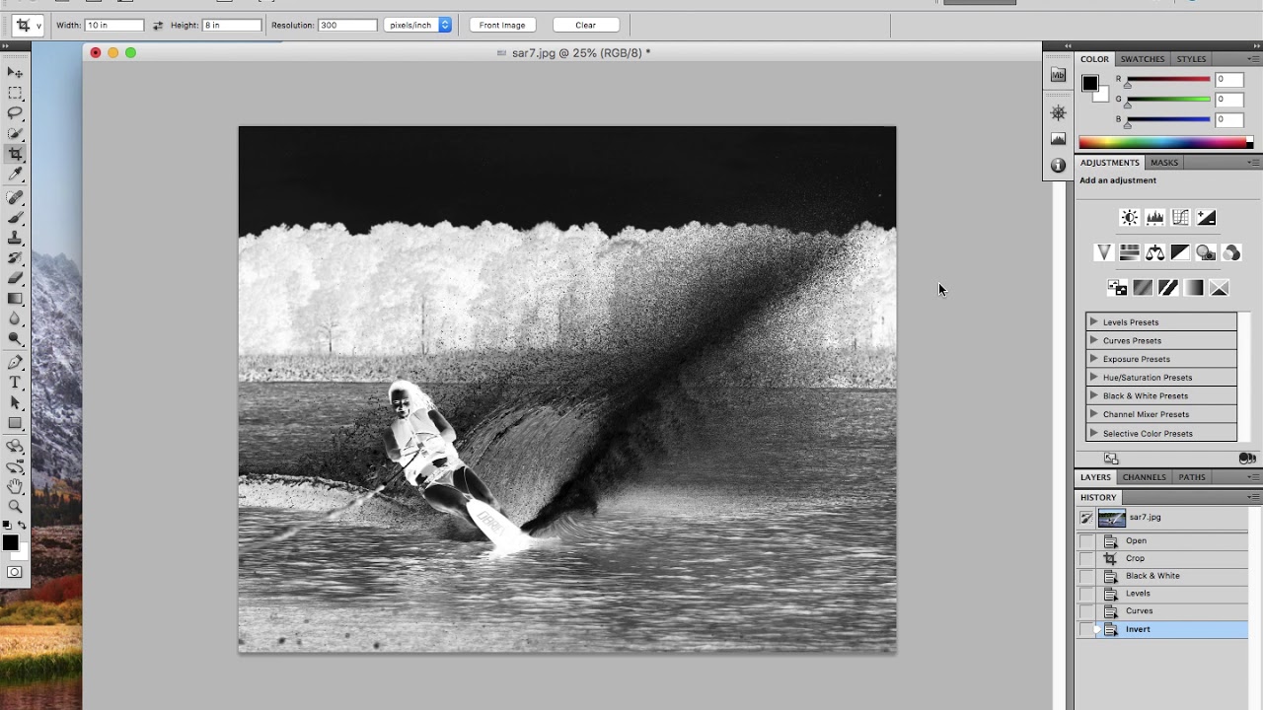Switch to the Channels tab
The height and width of the screenshot is (710, 1263).
point(1144,477)
